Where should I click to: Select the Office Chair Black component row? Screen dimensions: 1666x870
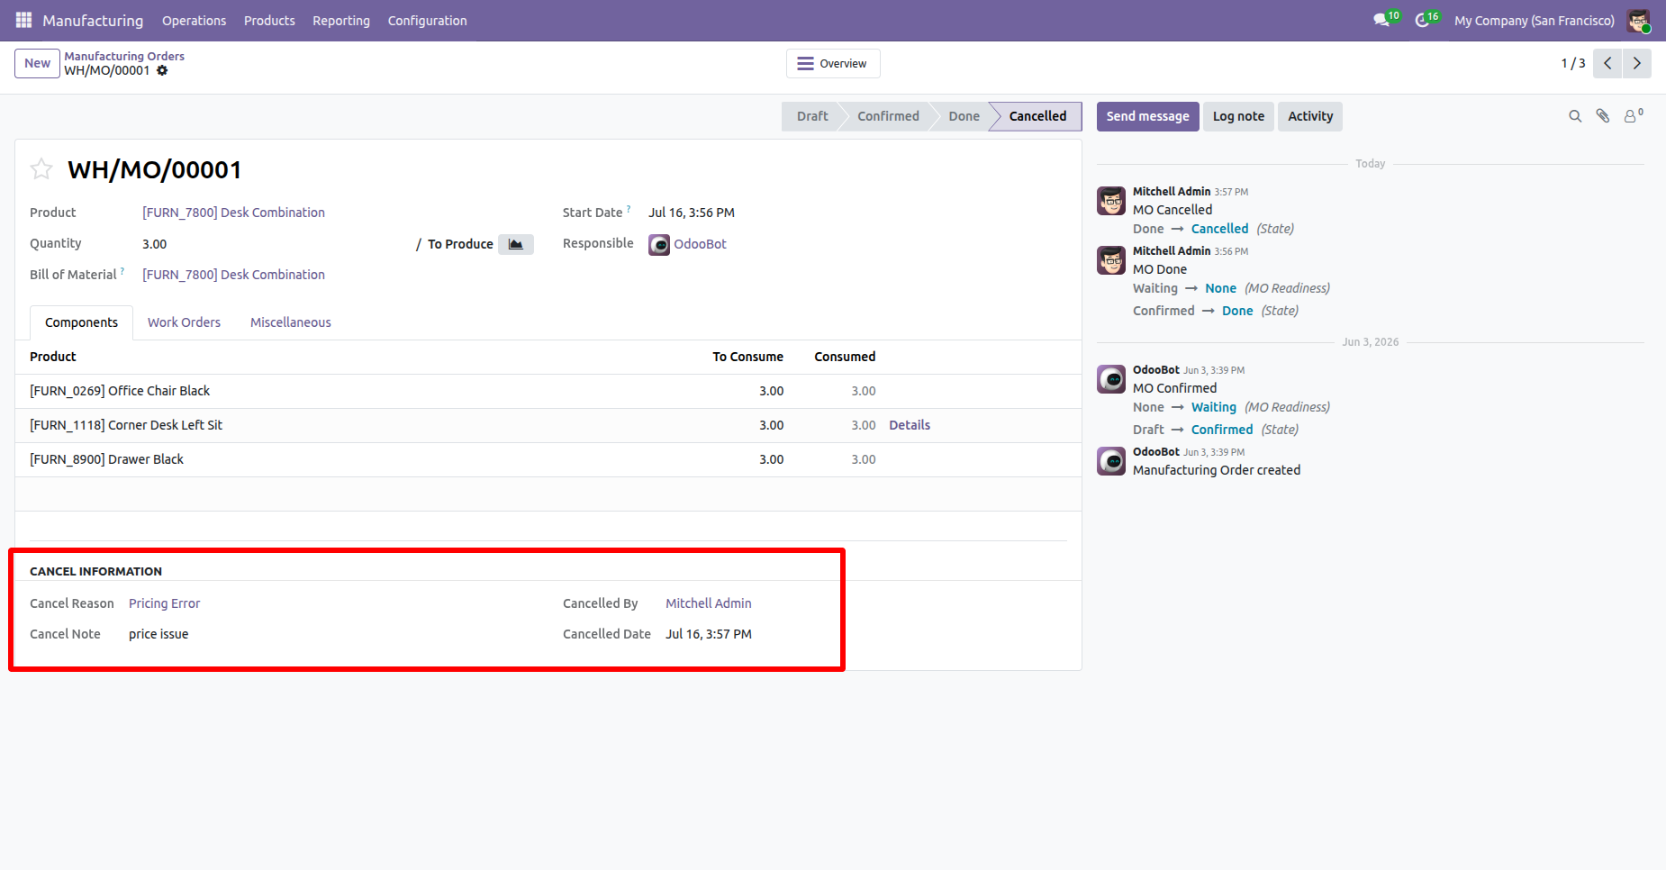coord(548,391)
